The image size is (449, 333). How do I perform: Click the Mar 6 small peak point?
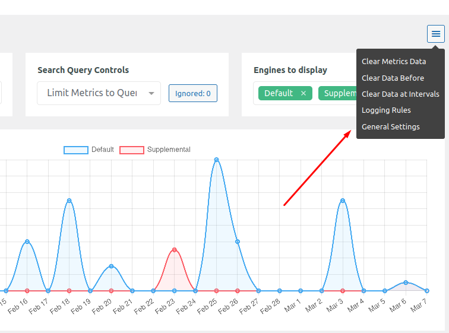point(406,283)
